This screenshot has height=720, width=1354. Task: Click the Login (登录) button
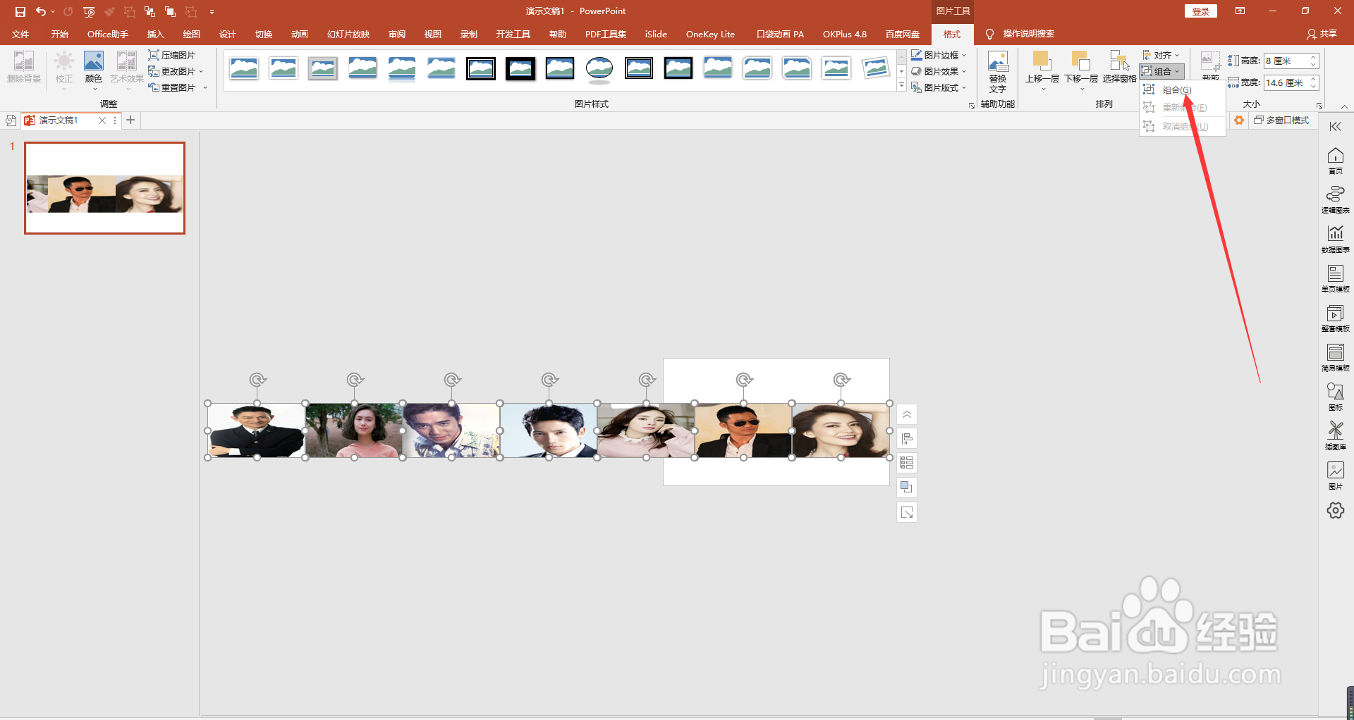[x=1200, y=11]
